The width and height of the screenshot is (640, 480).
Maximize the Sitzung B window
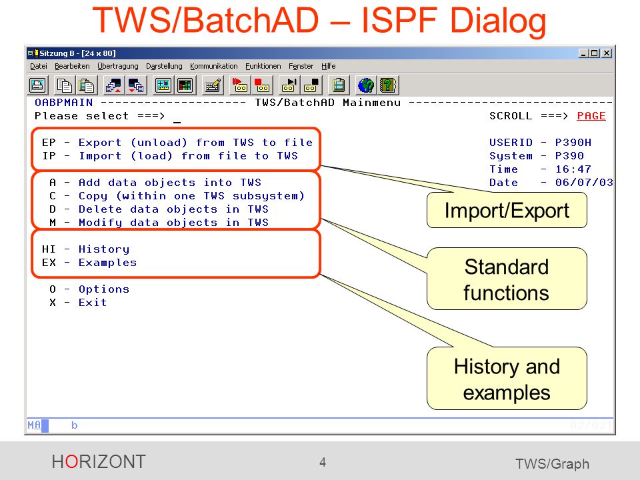click(x=594, y=53)
